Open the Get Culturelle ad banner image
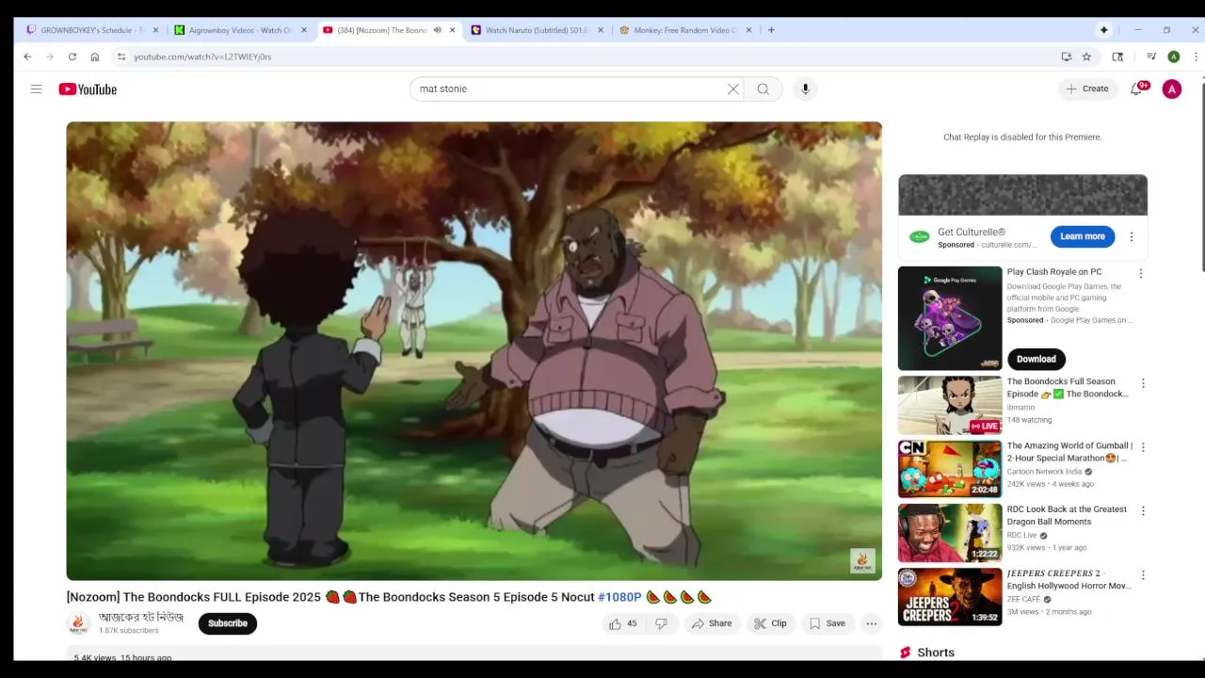The height and width of the screenshot is (678, 1205). (x=1022, y=195)
